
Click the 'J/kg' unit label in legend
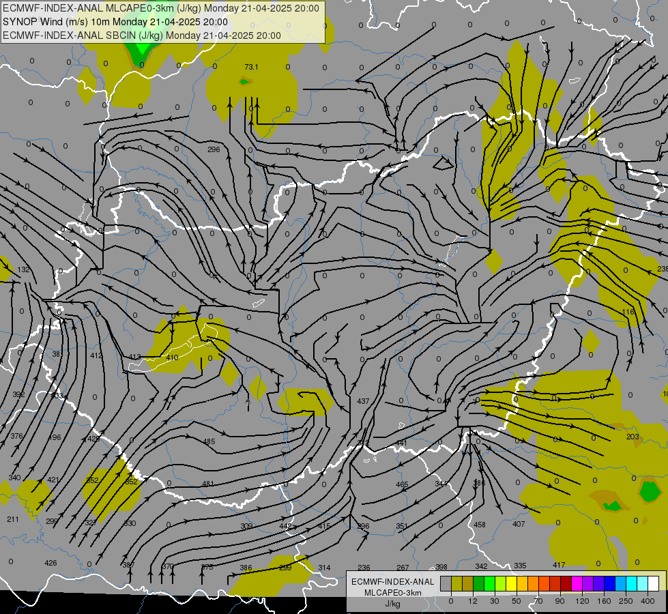pyautogui.click(x=393, y=604)
